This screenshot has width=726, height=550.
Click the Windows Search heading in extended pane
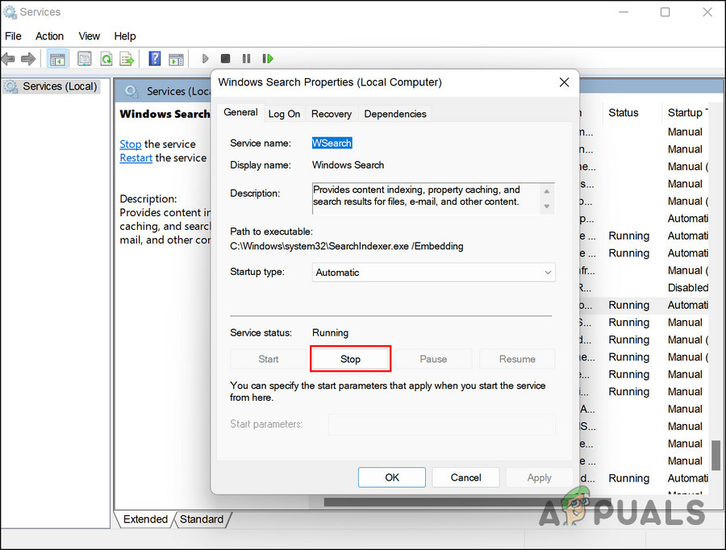pyautogui.click(x=165, y=114)
